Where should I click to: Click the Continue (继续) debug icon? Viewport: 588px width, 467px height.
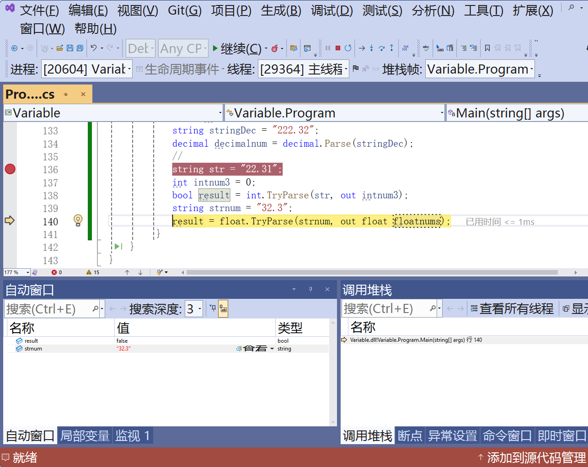point(215,48)
